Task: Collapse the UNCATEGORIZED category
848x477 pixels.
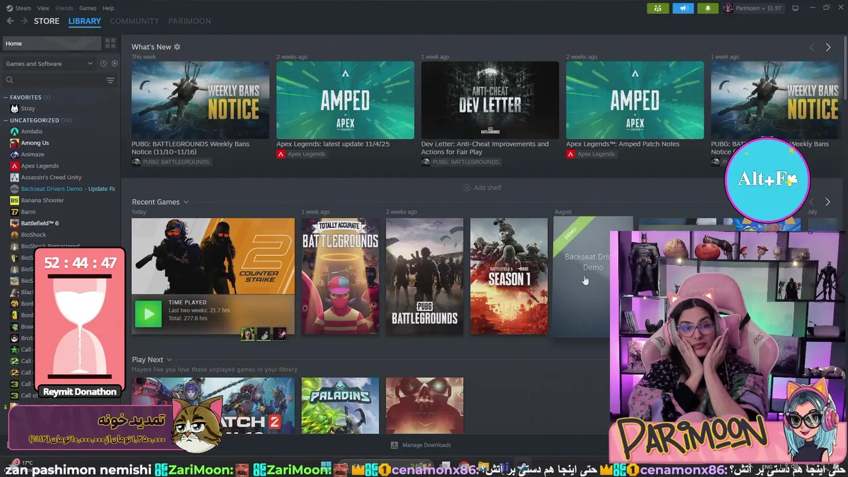Action: tap(6, 121)
